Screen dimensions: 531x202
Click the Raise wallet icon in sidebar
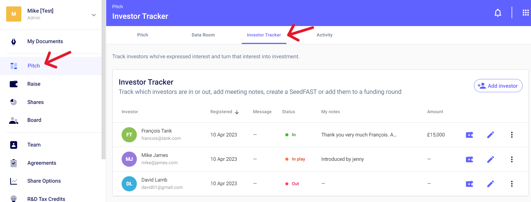(x=13, y=84)
